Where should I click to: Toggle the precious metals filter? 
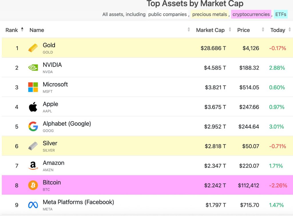[x=209, y=14]
